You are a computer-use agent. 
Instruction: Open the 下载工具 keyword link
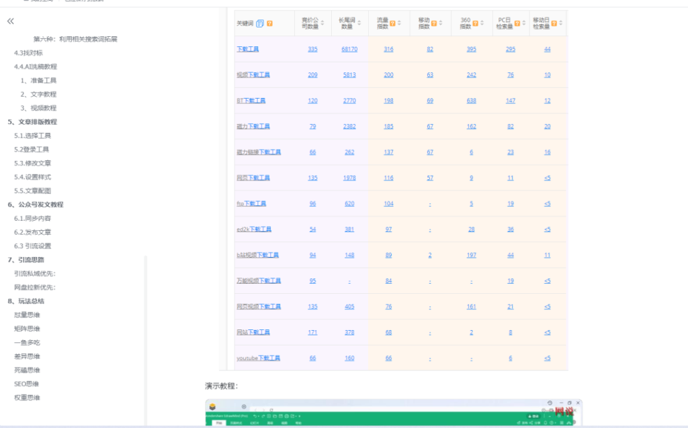coord(247,50)
